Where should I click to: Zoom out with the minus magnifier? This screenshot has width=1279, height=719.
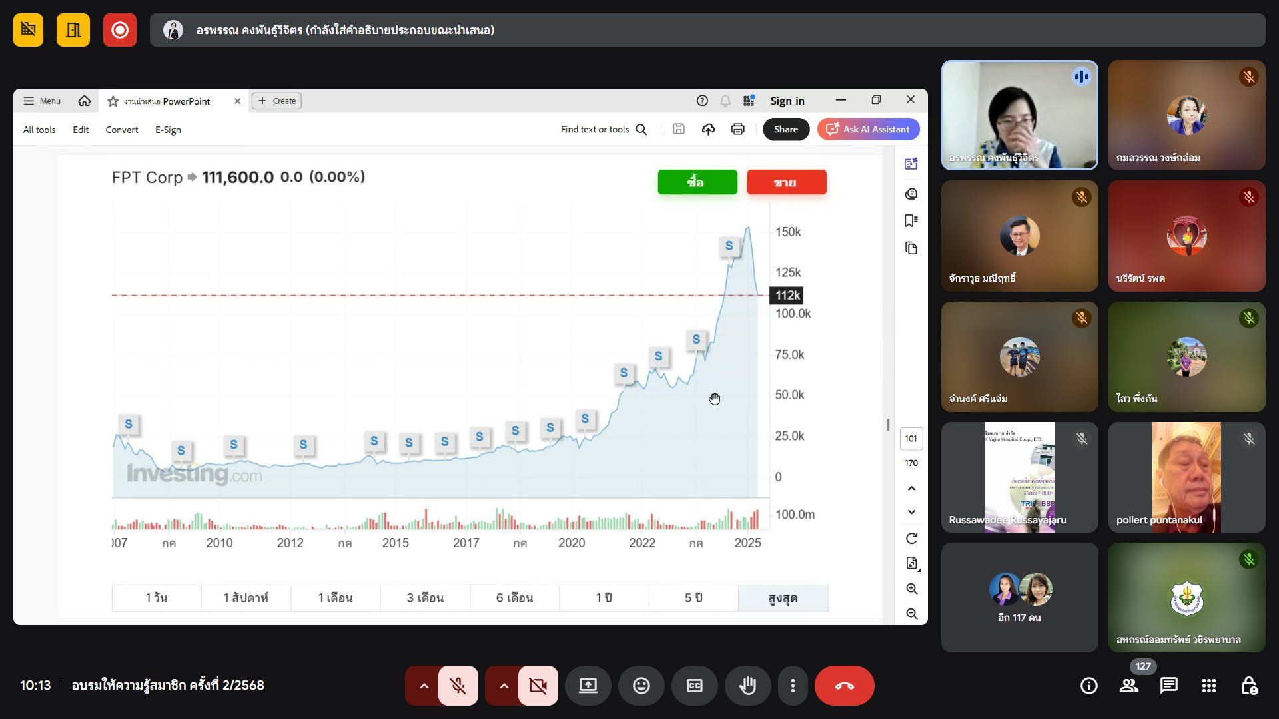click(x=912, y=614)
